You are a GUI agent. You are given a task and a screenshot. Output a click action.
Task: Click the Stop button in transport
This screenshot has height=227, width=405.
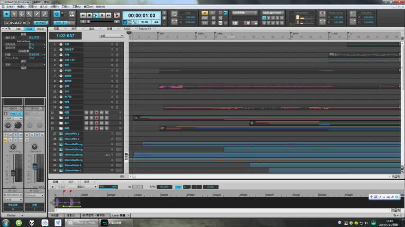89,15
